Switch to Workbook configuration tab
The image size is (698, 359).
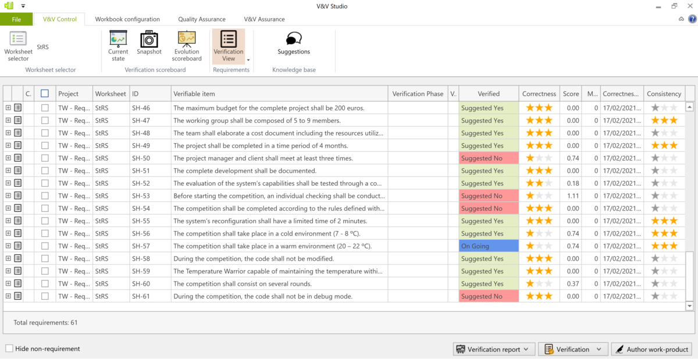click(127, 19)
